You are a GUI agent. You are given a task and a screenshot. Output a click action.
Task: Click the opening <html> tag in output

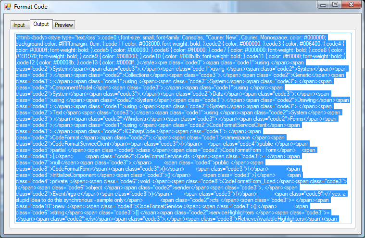(x=24, y=38)
